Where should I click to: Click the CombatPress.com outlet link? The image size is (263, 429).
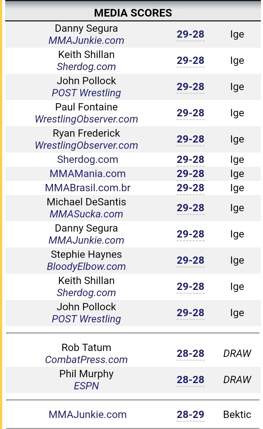[86, 360]
